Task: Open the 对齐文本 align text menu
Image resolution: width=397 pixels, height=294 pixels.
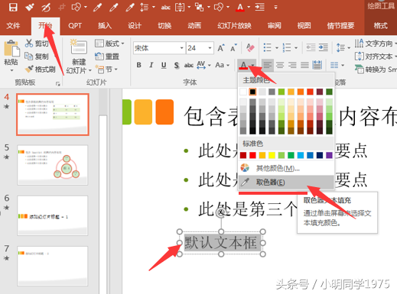Action: coord(376,57)
